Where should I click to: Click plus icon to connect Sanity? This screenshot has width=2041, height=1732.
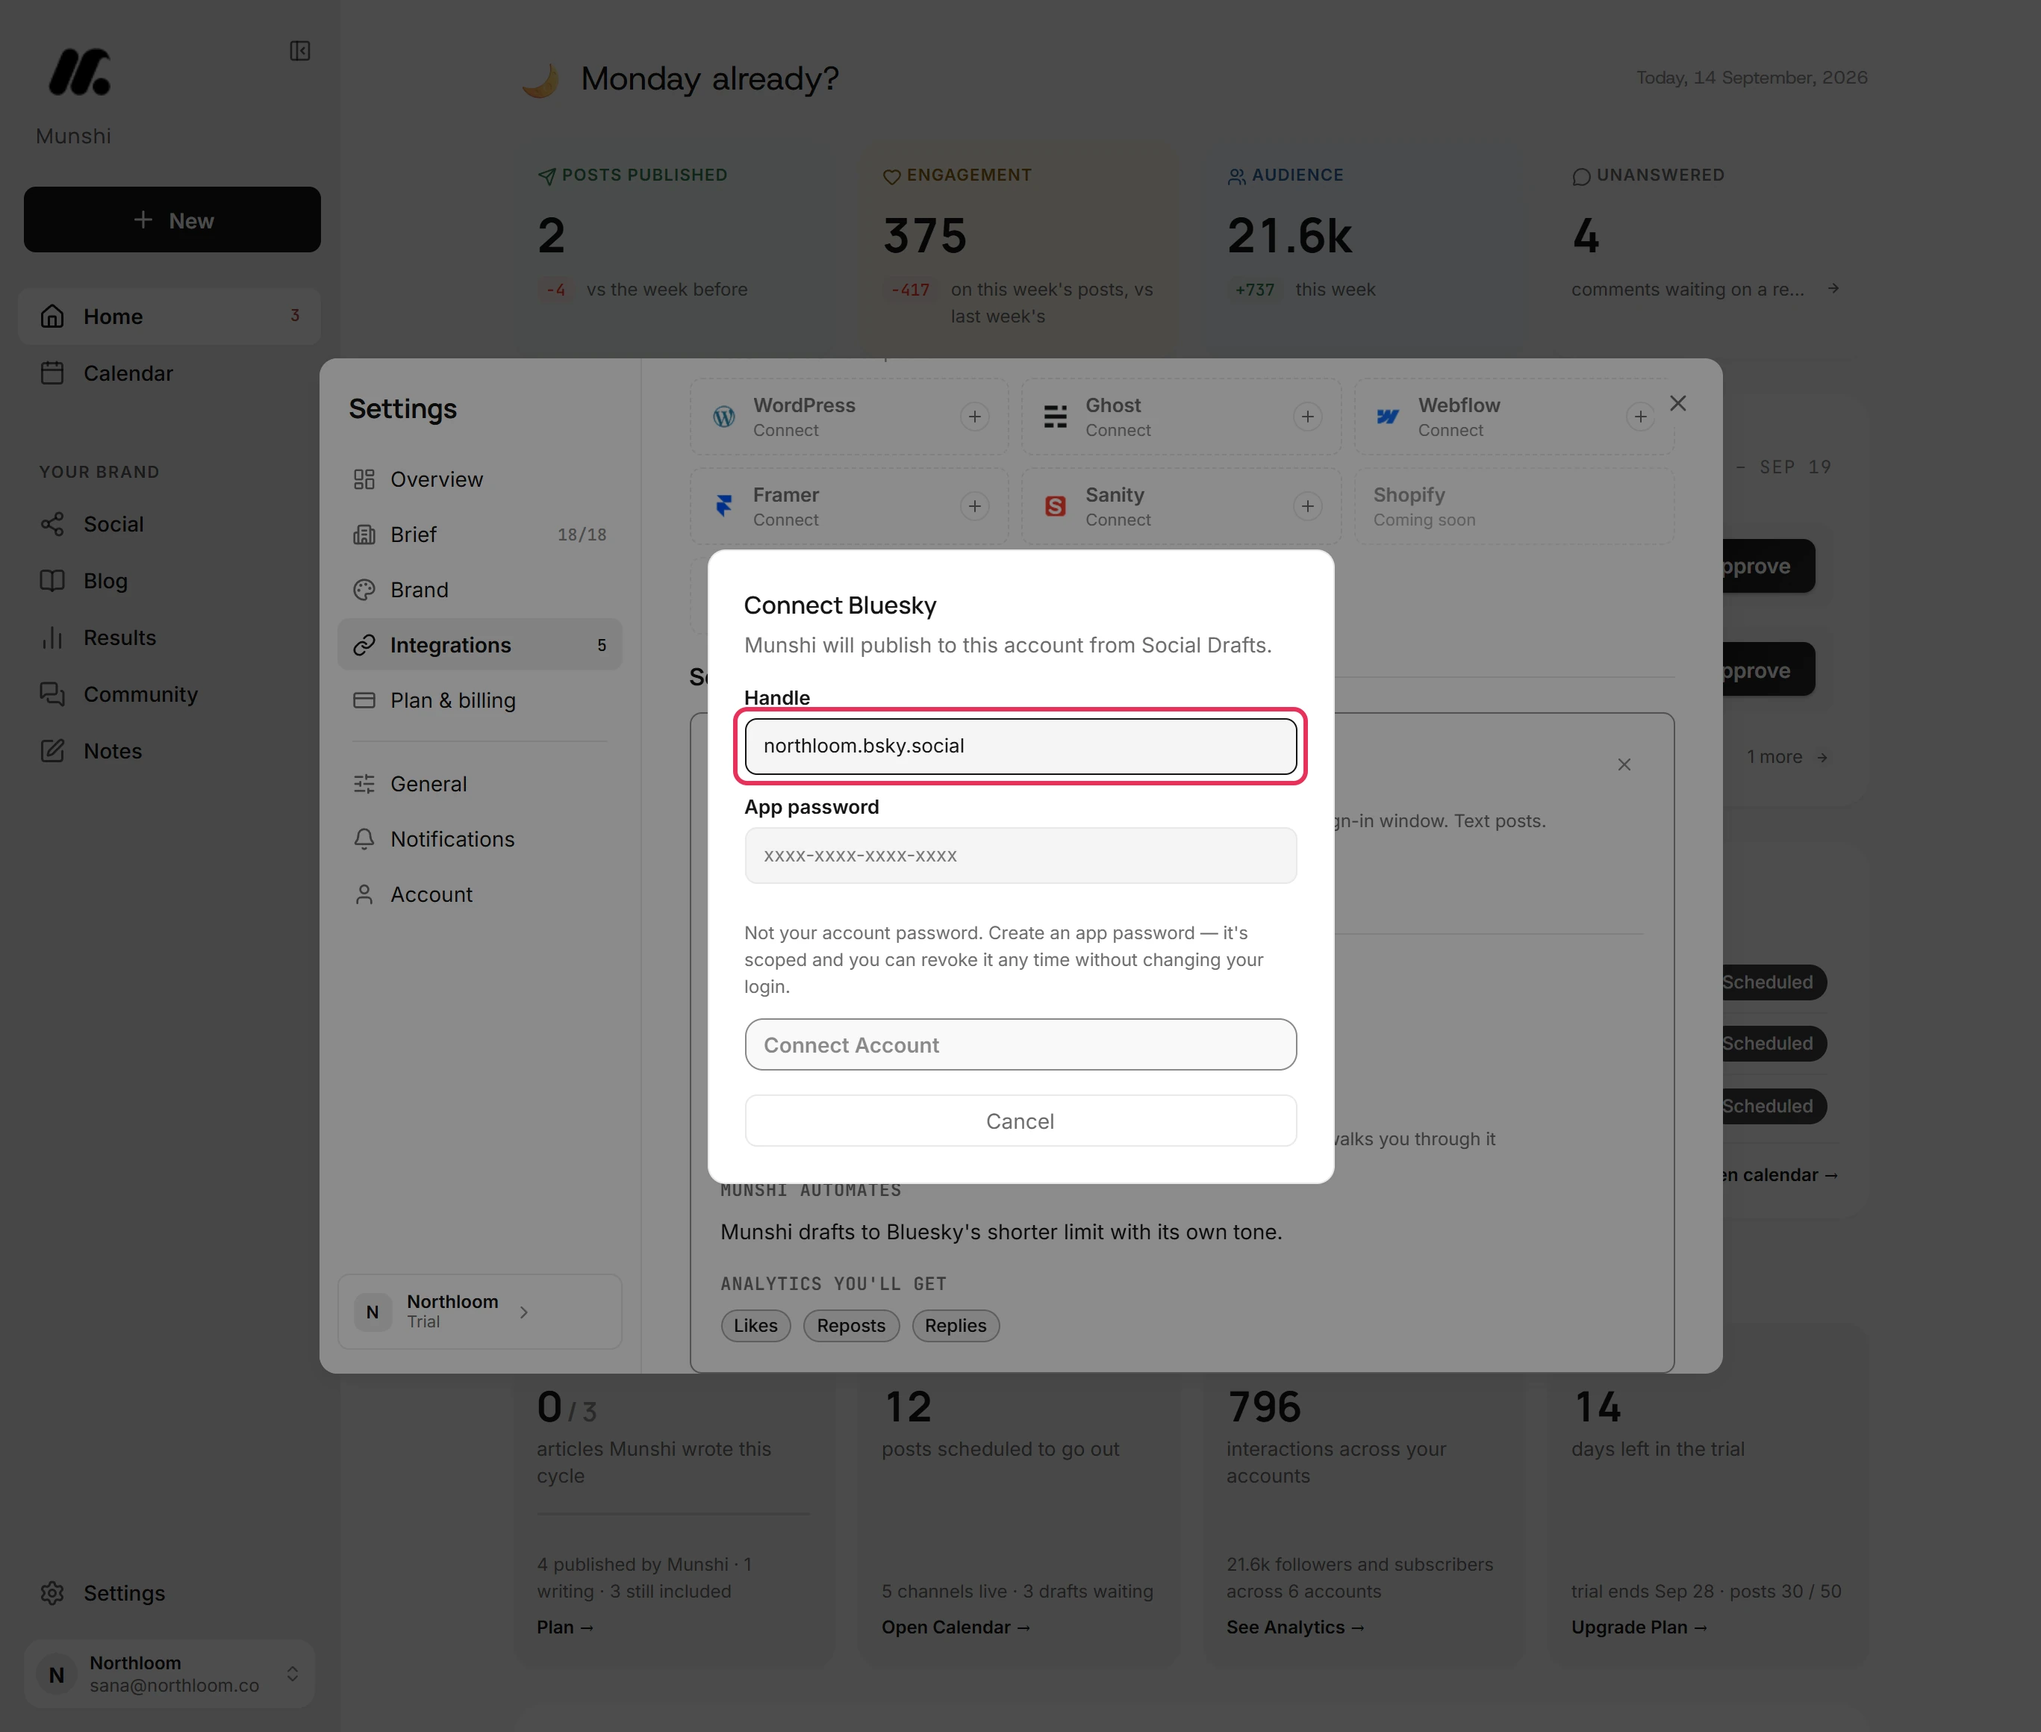point(1308,505)
